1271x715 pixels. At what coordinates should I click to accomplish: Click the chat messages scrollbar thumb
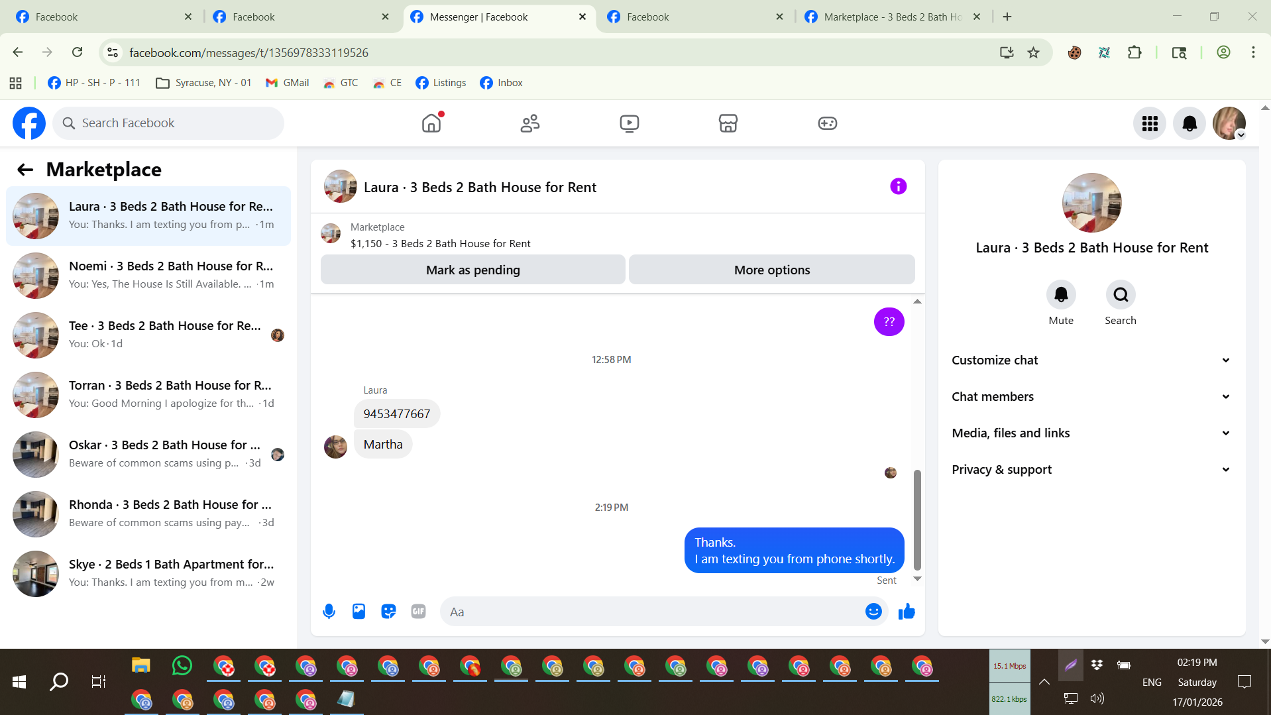coord(917,520)
